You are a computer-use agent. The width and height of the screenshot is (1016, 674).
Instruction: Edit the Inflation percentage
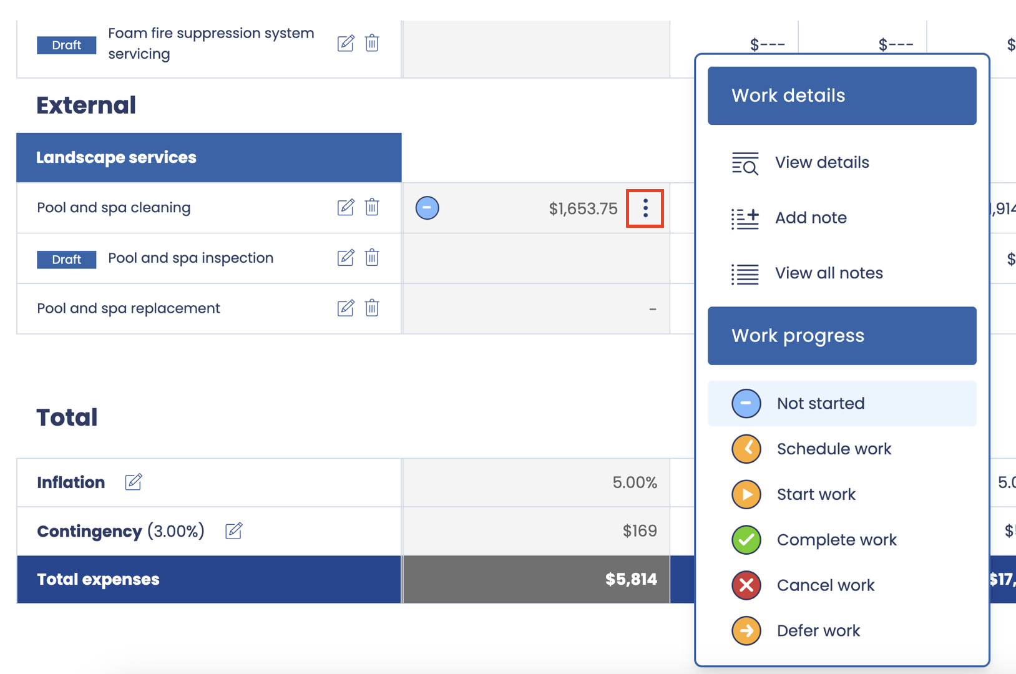point(134,482)
